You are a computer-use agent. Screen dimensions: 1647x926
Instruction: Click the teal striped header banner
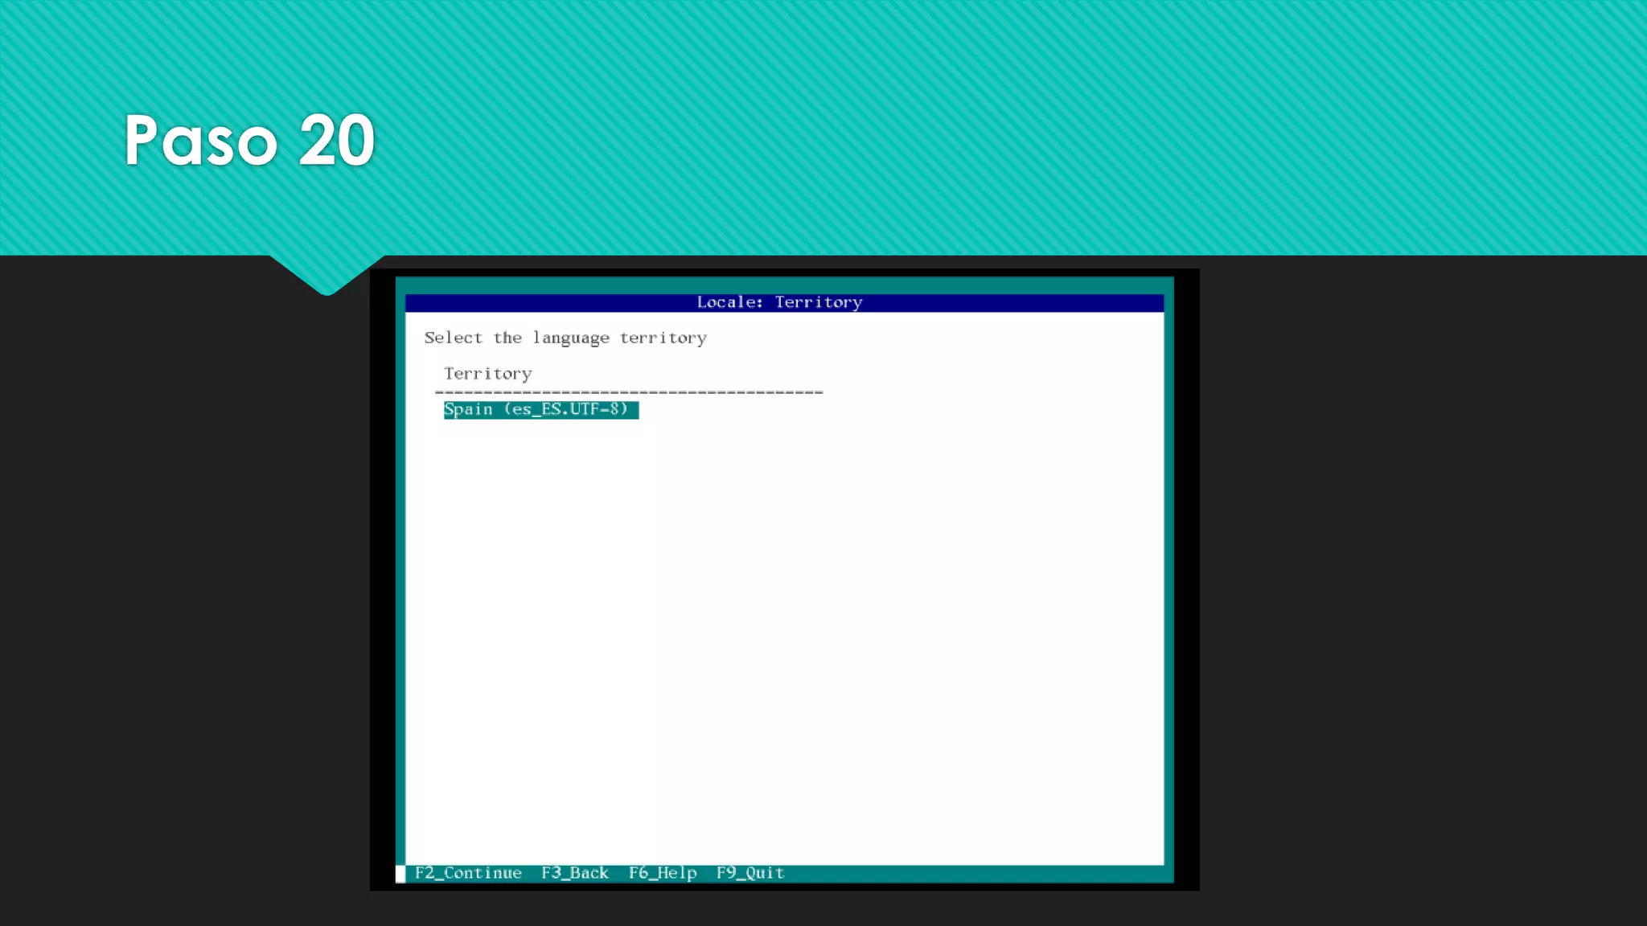[965, 129]
